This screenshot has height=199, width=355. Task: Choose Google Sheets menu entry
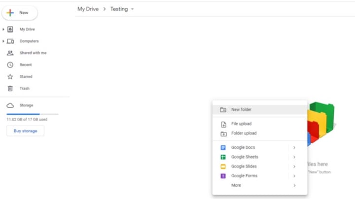coord(260,157)
